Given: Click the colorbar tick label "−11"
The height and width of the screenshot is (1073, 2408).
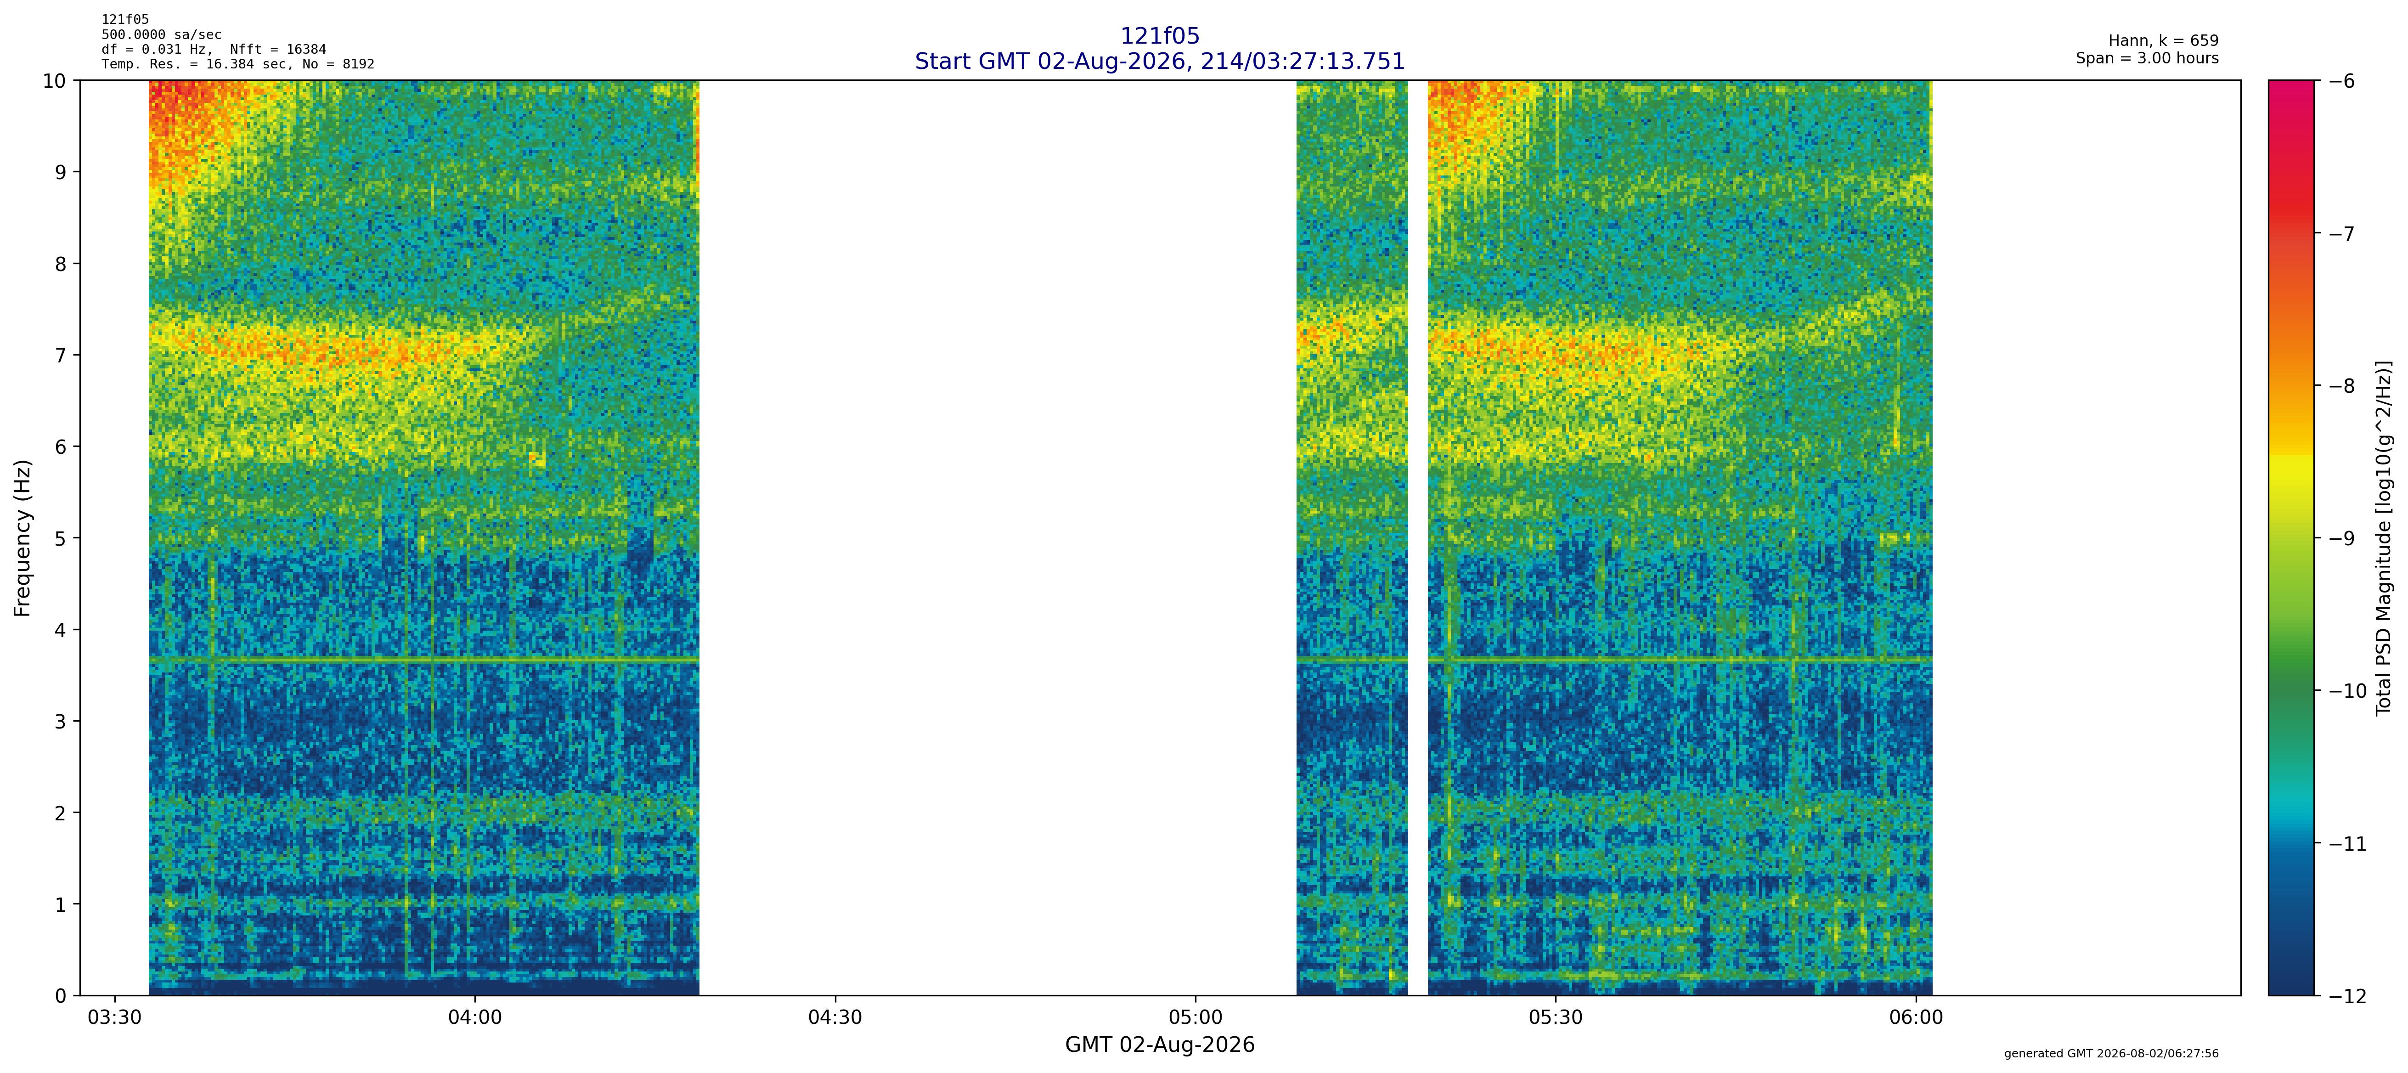Looking at the screenshot, I should pyautogui.click(x=2347, y=844).
